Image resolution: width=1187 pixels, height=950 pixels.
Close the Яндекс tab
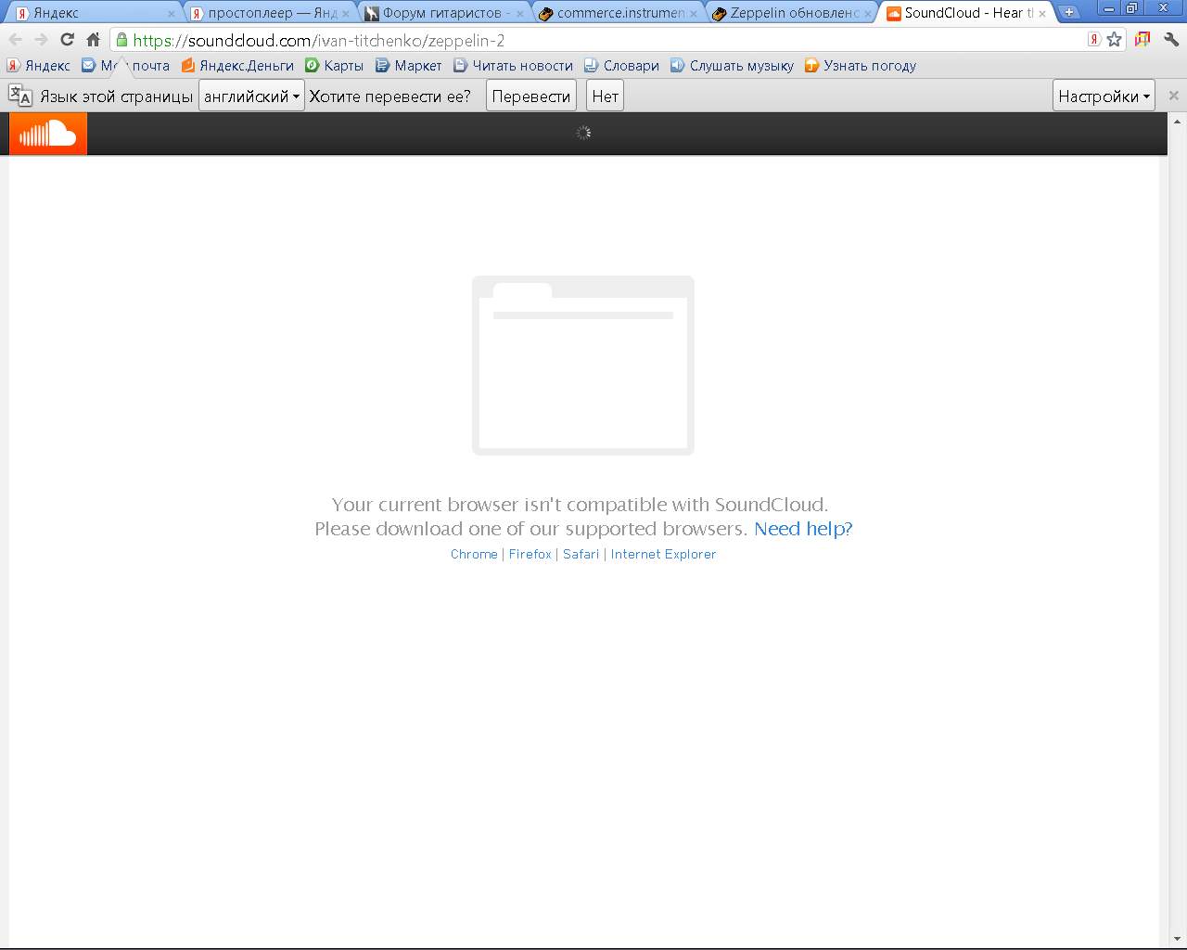[x=171, y=14]
